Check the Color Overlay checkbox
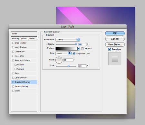This screenshot has width=145, height=125. (x=13, y=78)
